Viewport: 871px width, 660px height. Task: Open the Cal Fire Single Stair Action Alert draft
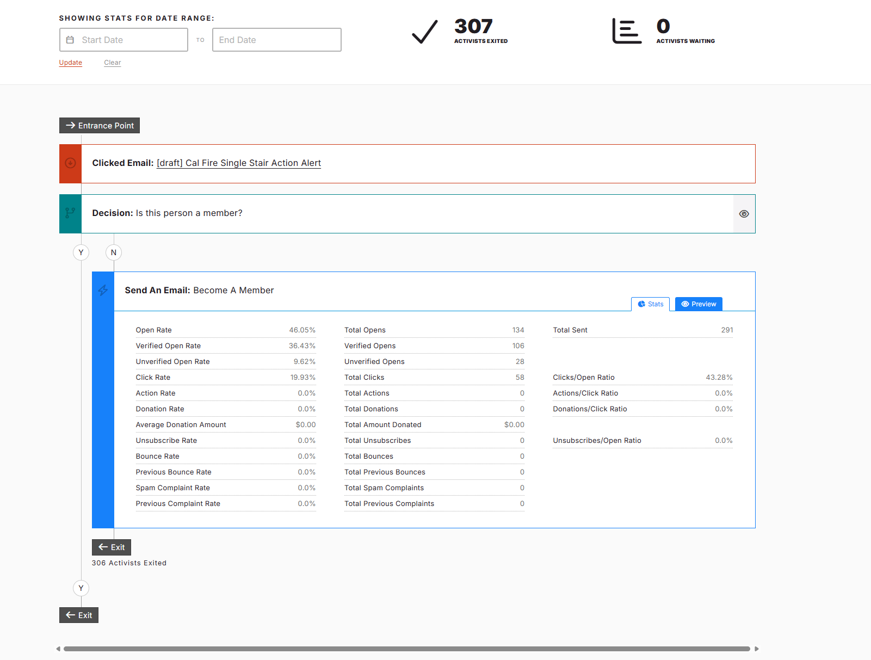tap(238, 163)
